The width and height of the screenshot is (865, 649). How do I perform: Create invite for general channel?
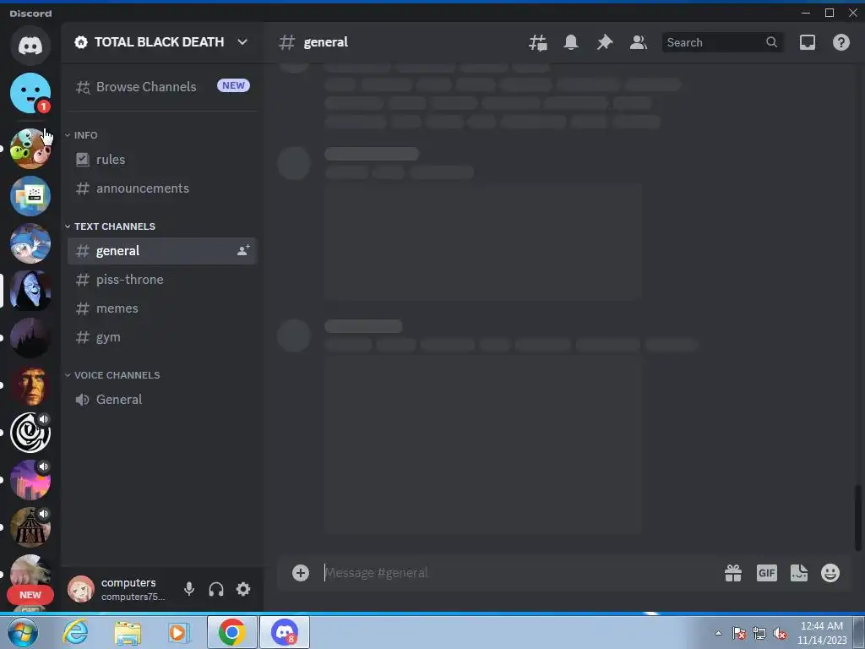tap(243, 250)
